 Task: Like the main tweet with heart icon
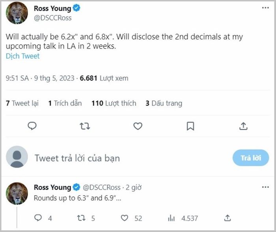[x=138, y=126]
